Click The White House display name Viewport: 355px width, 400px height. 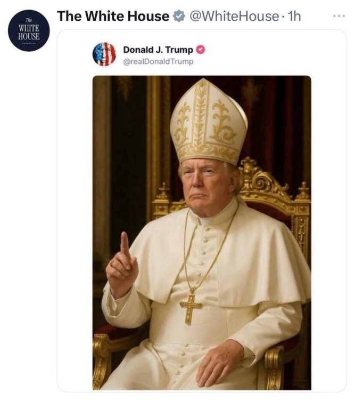[x=113, y=17]
